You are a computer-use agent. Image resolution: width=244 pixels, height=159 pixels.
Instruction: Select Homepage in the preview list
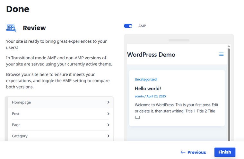click(x=60, y=103)
